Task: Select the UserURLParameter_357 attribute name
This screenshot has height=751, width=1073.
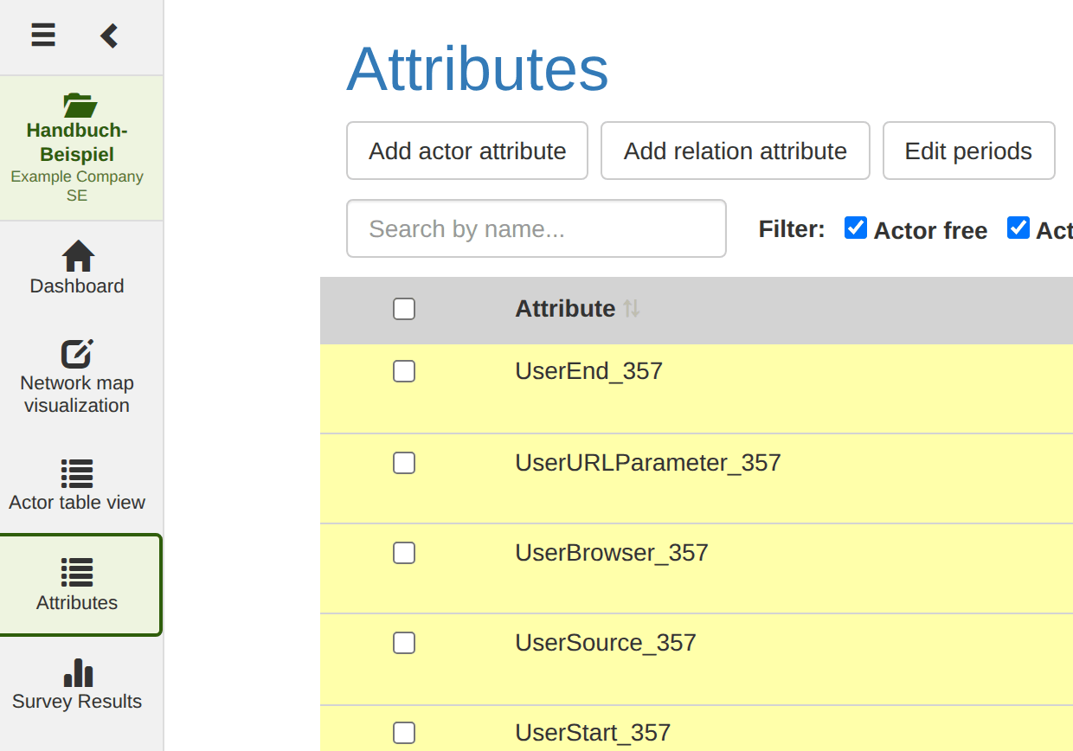Action: [x=648, y=463]
